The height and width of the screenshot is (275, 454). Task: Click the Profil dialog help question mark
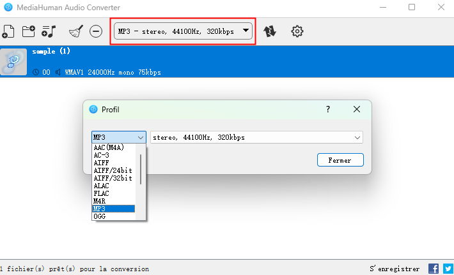328,109
